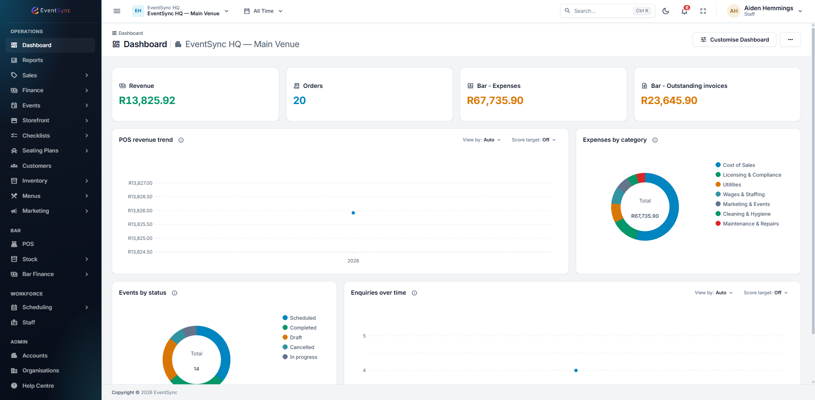
Task: Expand the Scheduling sidebar menu
Action: tap(50, 307)
